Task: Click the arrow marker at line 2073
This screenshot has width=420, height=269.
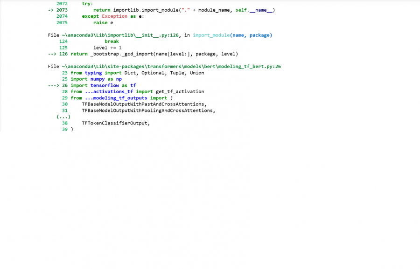Action: (51, 10)
